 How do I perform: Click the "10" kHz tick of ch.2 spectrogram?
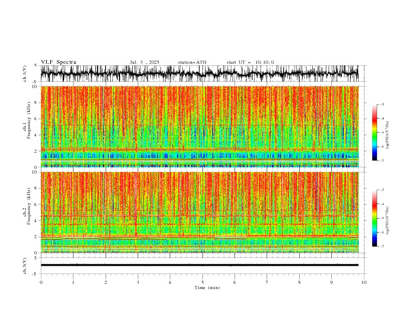pos(35,172)
